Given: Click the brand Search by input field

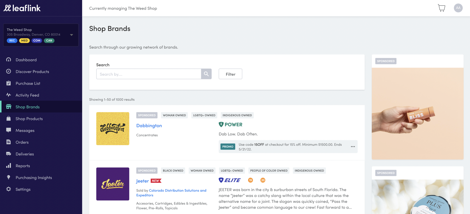Looking at the screenshot, I should tap(149, 74).
